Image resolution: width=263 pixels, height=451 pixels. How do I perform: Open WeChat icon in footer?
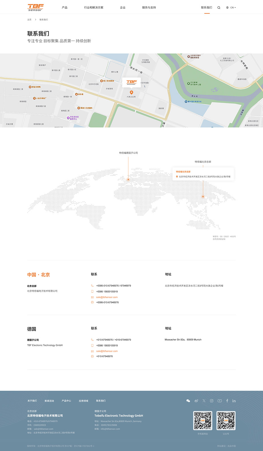[188, 401]
